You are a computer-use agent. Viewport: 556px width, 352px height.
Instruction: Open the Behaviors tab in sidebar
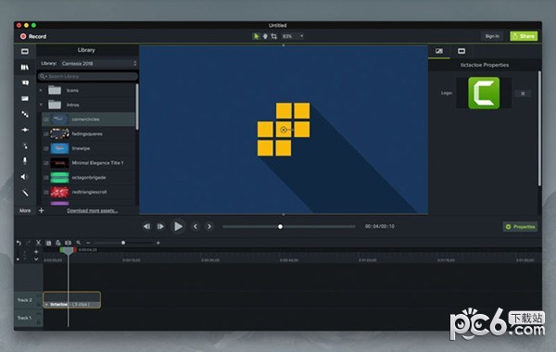(x=25, y=114)
